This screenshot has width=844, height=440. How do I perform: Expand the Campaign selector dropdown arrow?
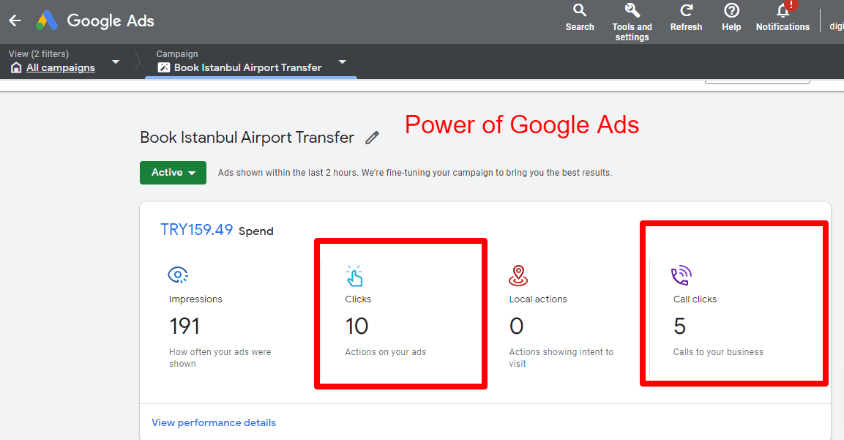coord(342,62)
